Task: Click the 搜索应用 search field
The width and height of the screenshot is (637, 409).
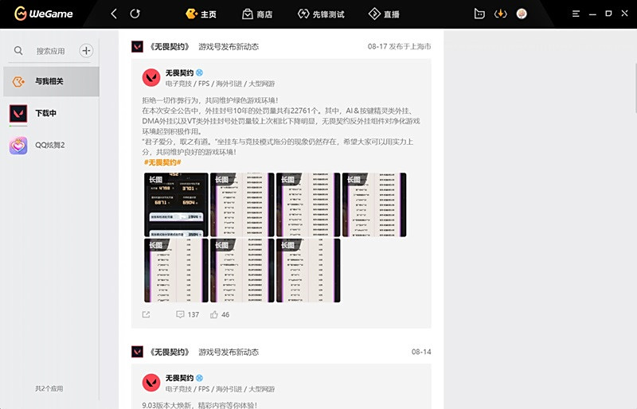Action: pos(51,51)
